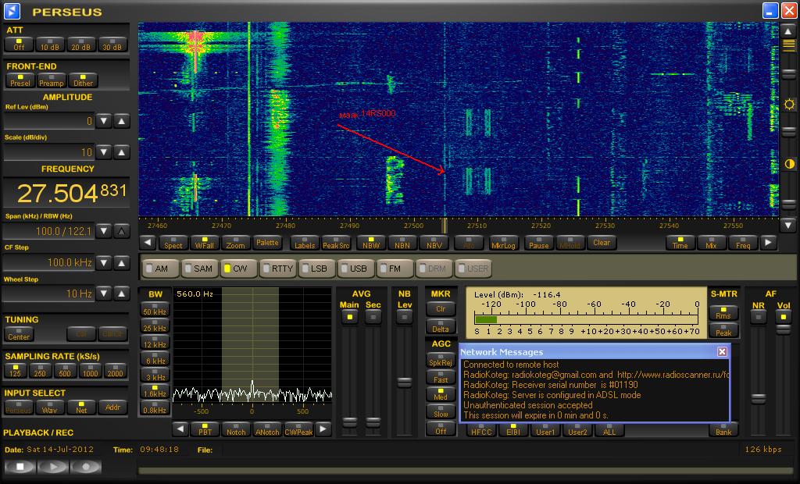Click the Perseus logo icon in title bar
Screen dimensions: 800x484
[12, 11]
